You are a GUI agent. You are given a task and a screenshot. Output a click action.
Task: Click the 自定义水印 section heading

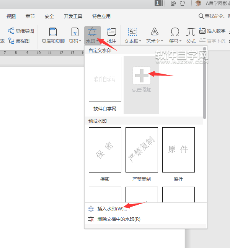pyautogui.click(x=100, y=50)
